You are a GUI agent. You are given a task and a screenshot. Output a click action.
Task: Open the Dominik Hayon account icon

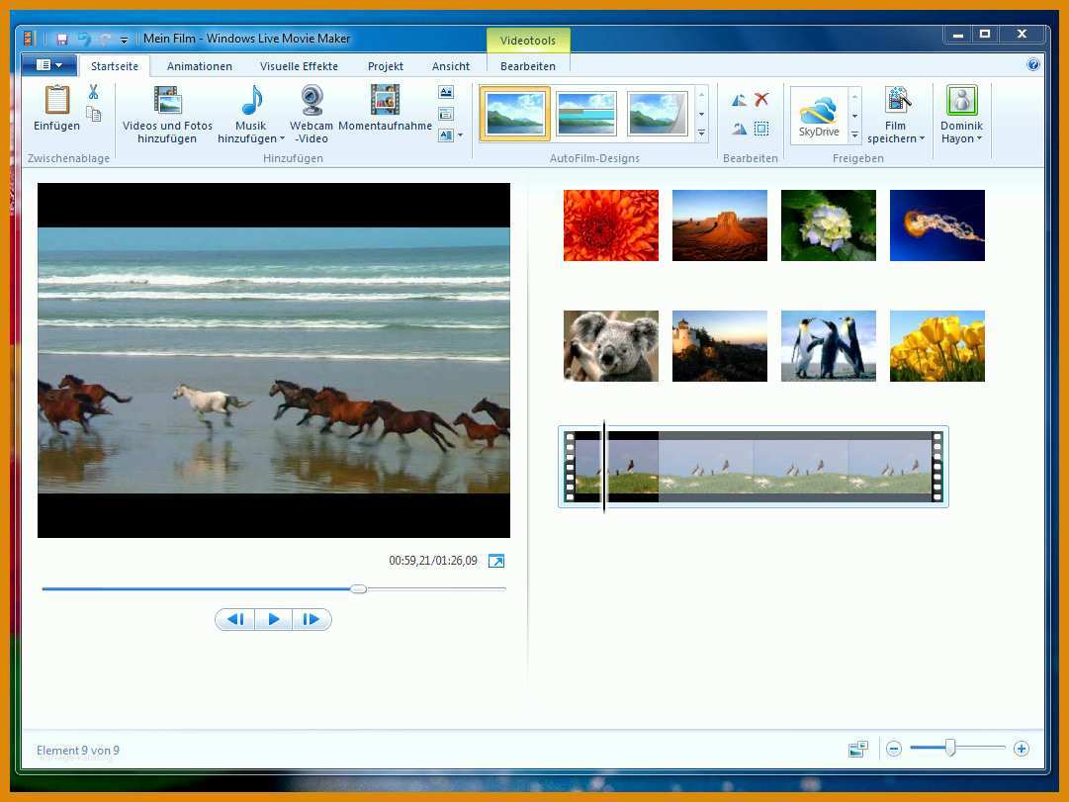pos(962,100)
